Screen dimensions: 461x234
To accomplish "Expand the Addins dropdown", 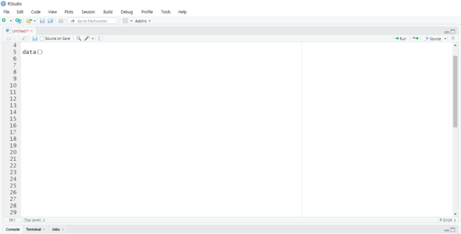I will [143, 21].
